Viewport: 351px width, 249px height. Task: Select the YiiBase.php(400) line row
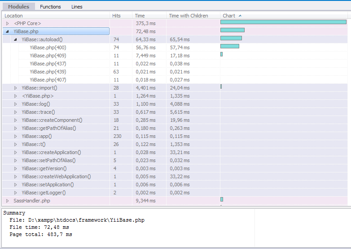pyautogui.click(x=48, y=47)
